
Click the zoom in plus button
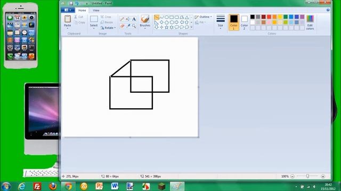point(323,176)
